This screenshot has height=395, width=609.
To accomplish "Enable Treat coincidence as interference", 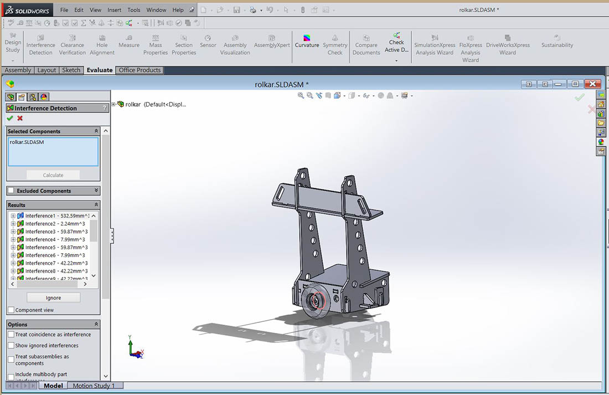I will click(x=11, y=335).
